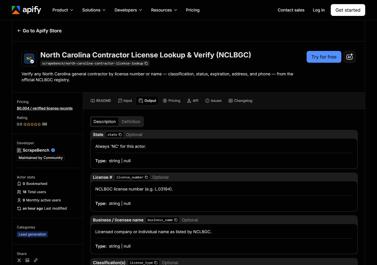Click the Total users icon

click(x=19, y=192)
